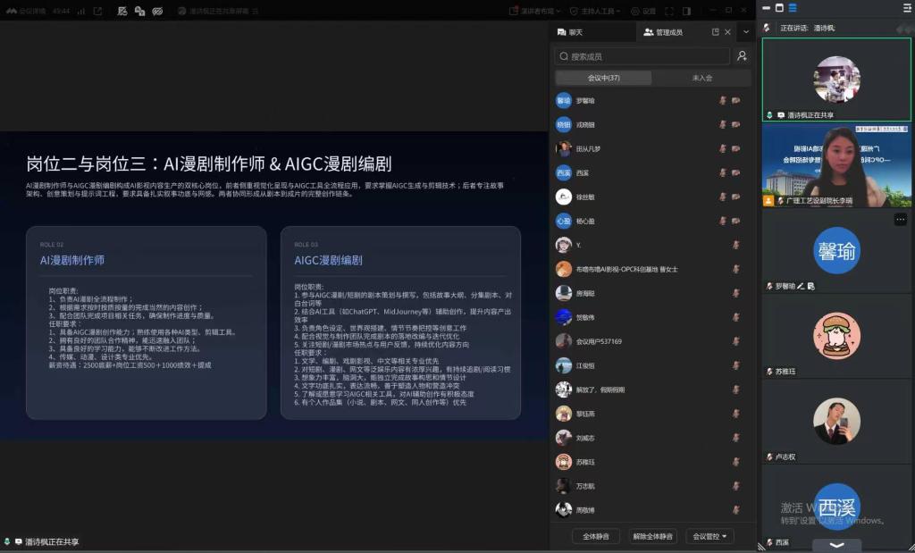Select the 未入会 tab

[x=701, y=78]
